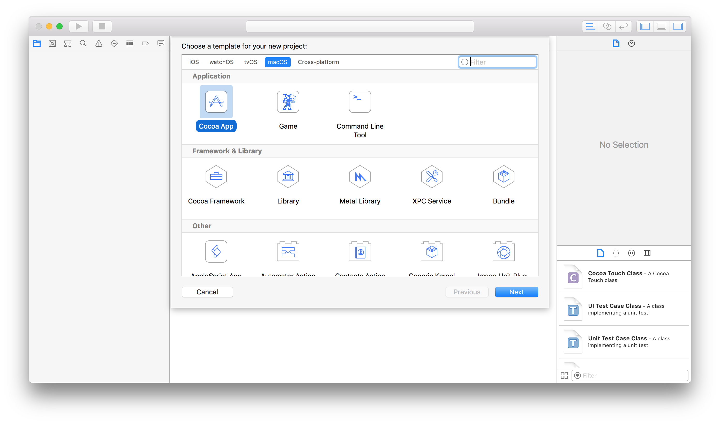Open the Source Control navigator icon
The image size is (720, 424).
click(x=52, y=43)
